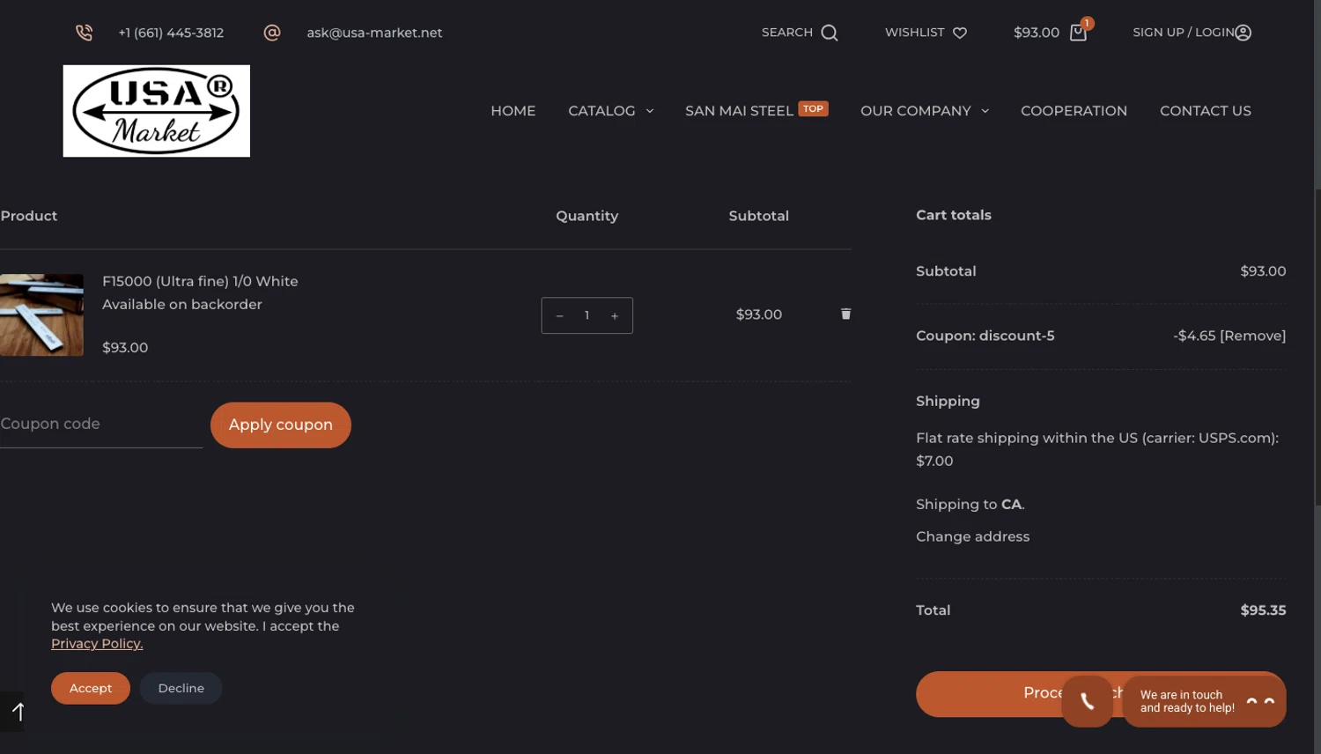
Task: Accept the cookies notice
Action: click(x=91, y=688)
